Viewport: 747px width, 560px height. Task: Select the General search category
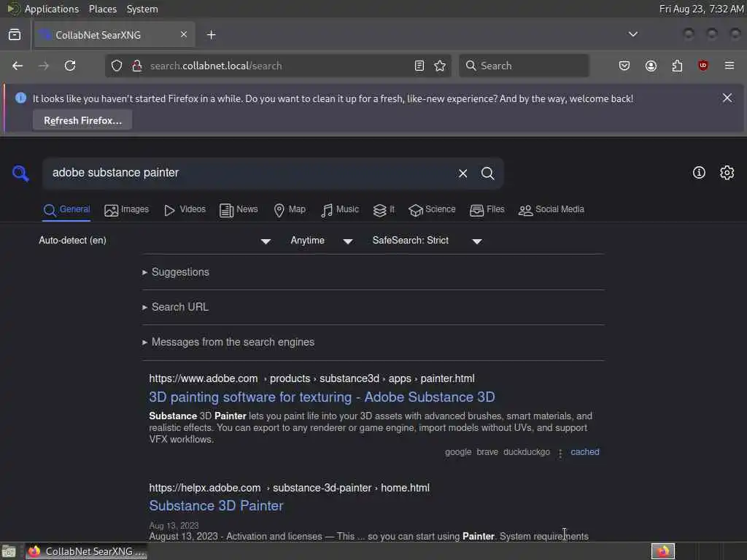66,209
